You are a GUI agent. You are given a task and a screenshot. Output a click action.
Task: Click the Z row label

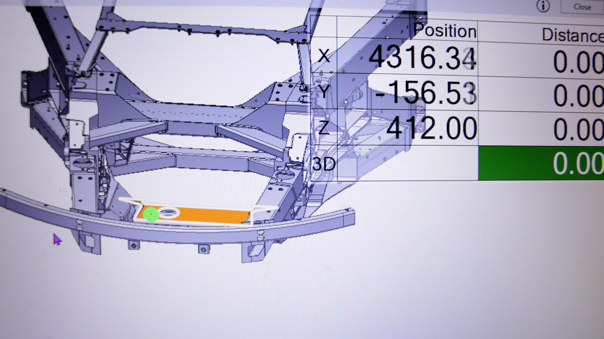click(324, 127)
